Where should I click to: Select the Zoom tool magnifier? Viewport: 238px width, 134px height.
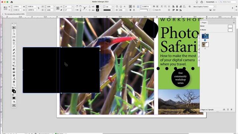14,85
